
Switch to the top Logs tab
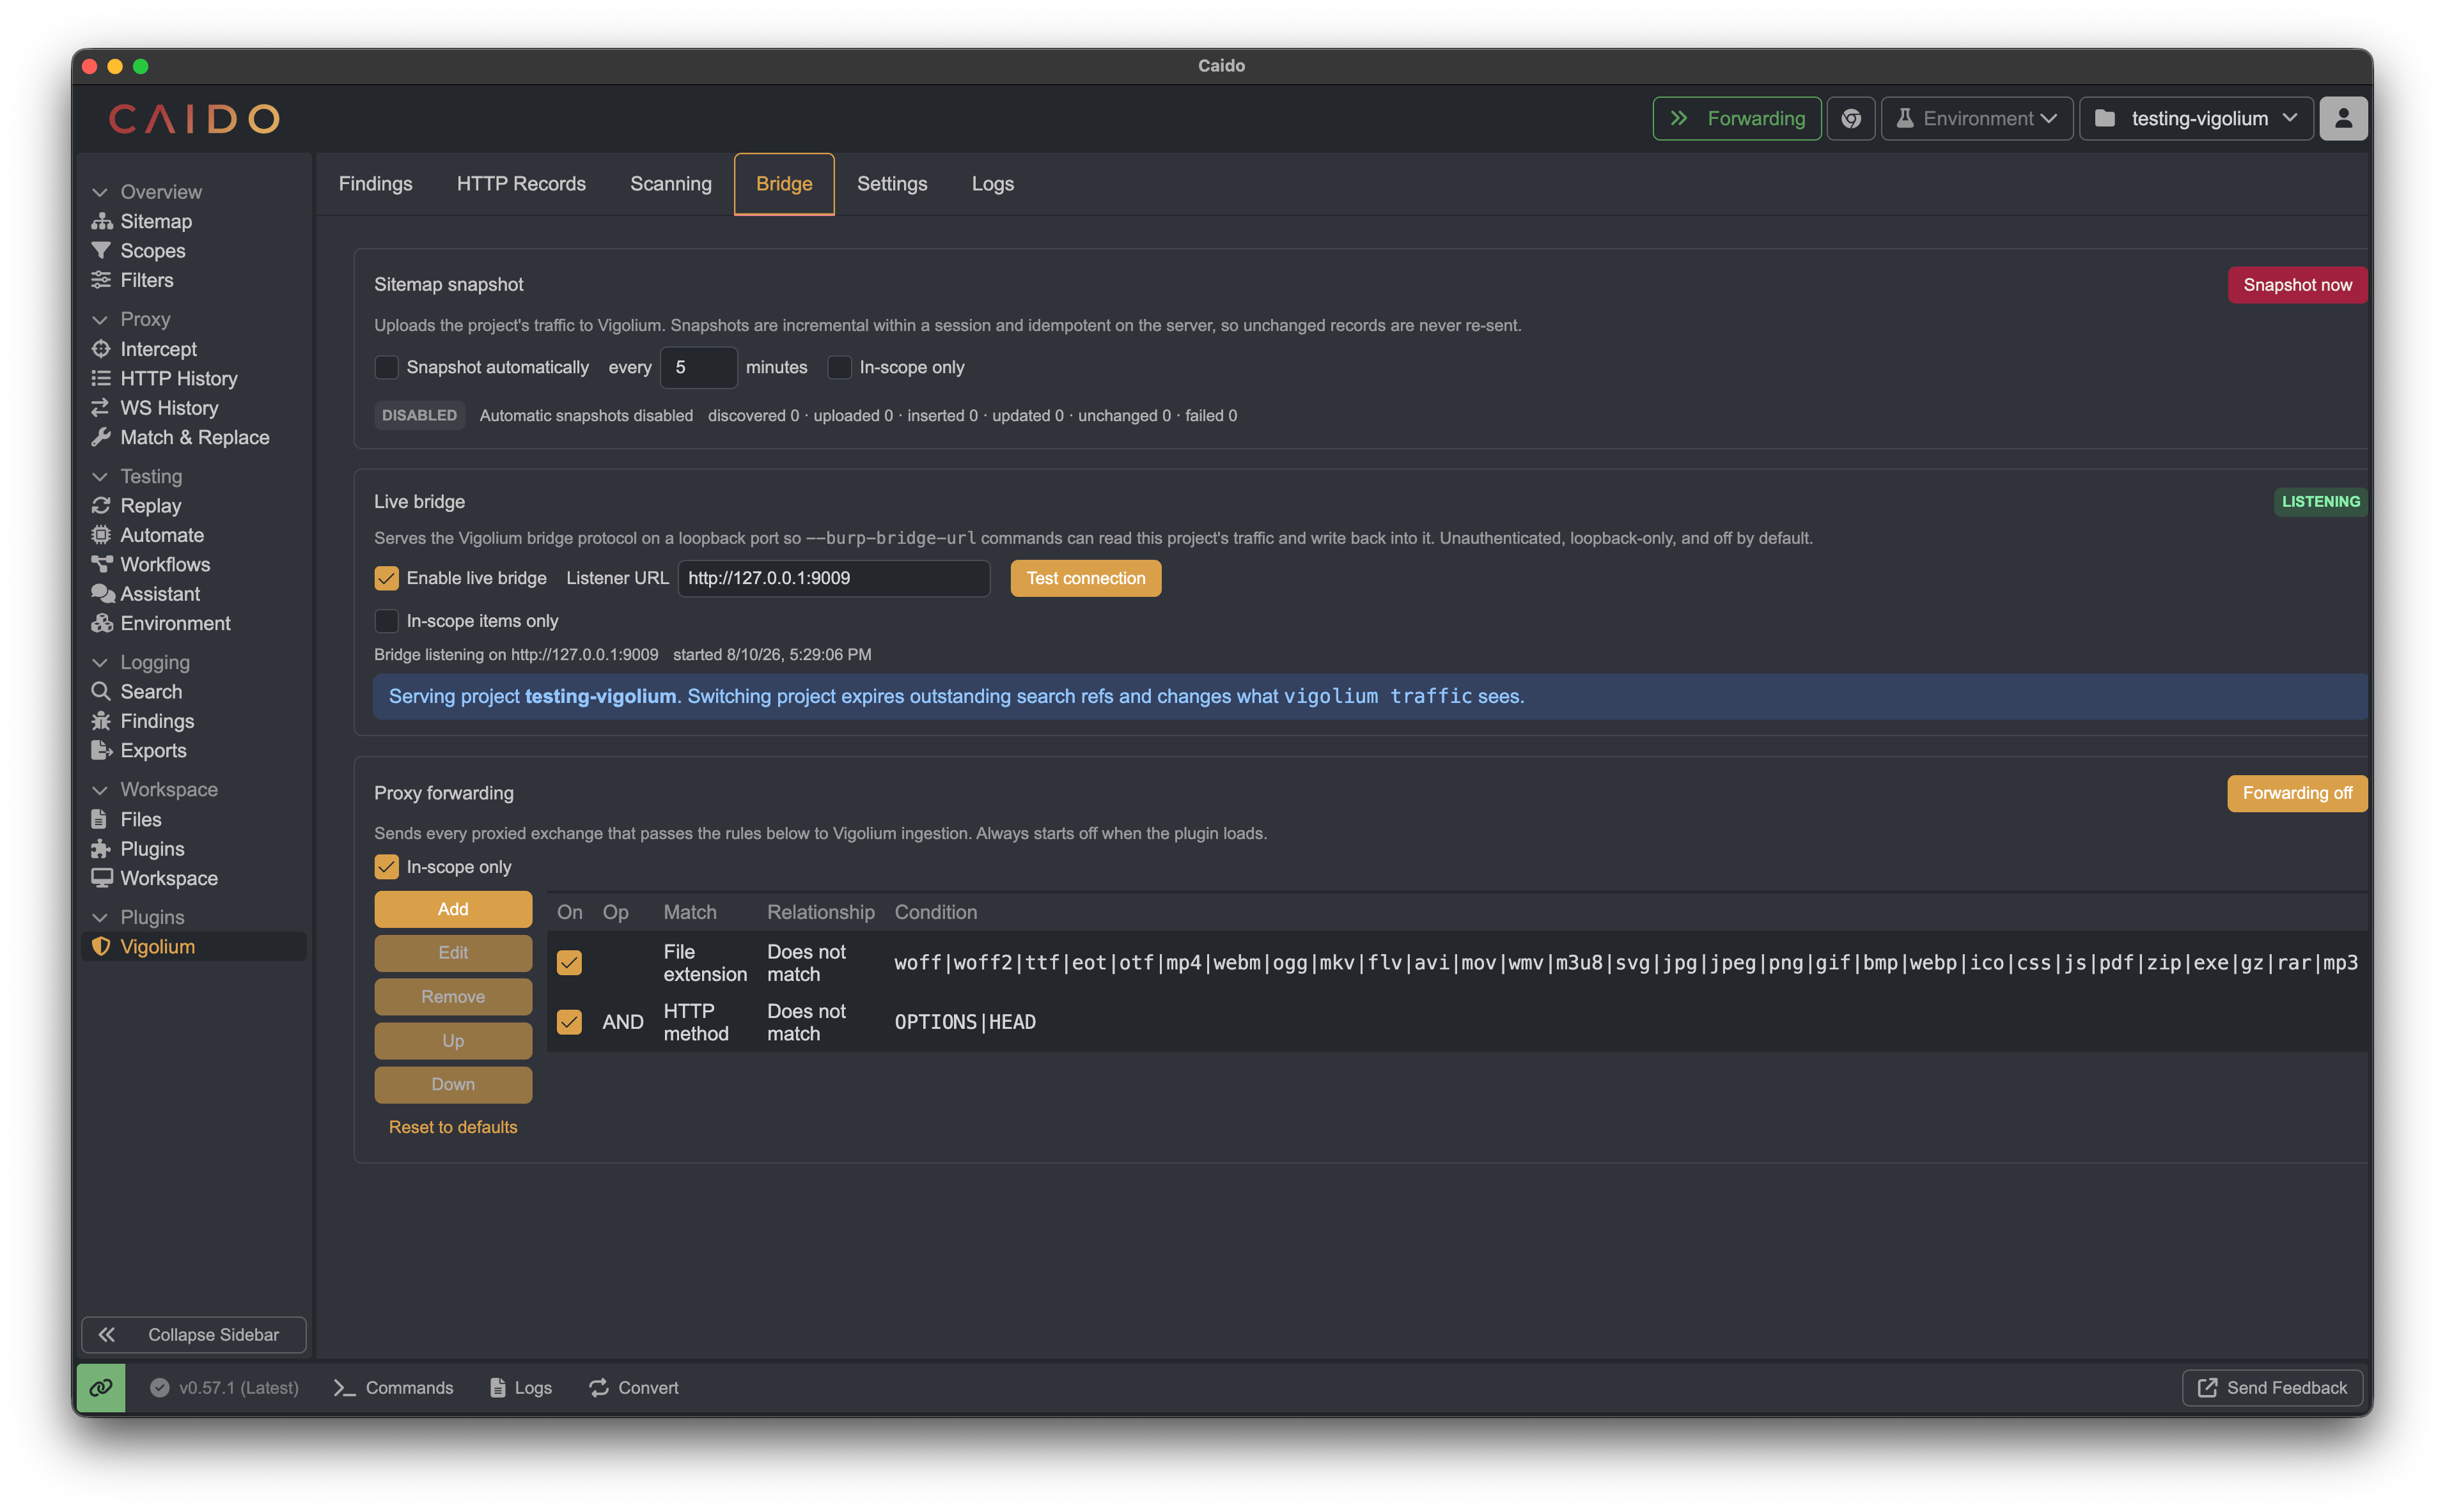[x=992, y=184]
